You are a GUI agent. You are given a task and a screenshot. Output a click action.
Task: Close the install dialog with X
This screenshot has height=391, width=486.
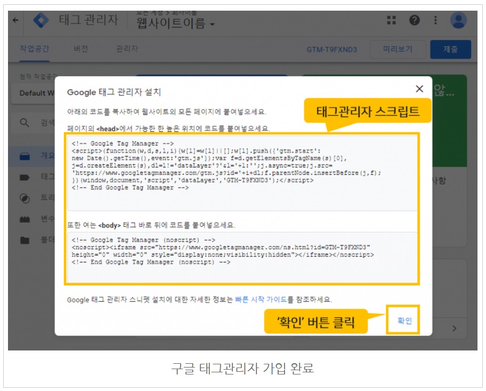(x=419, y=89)
